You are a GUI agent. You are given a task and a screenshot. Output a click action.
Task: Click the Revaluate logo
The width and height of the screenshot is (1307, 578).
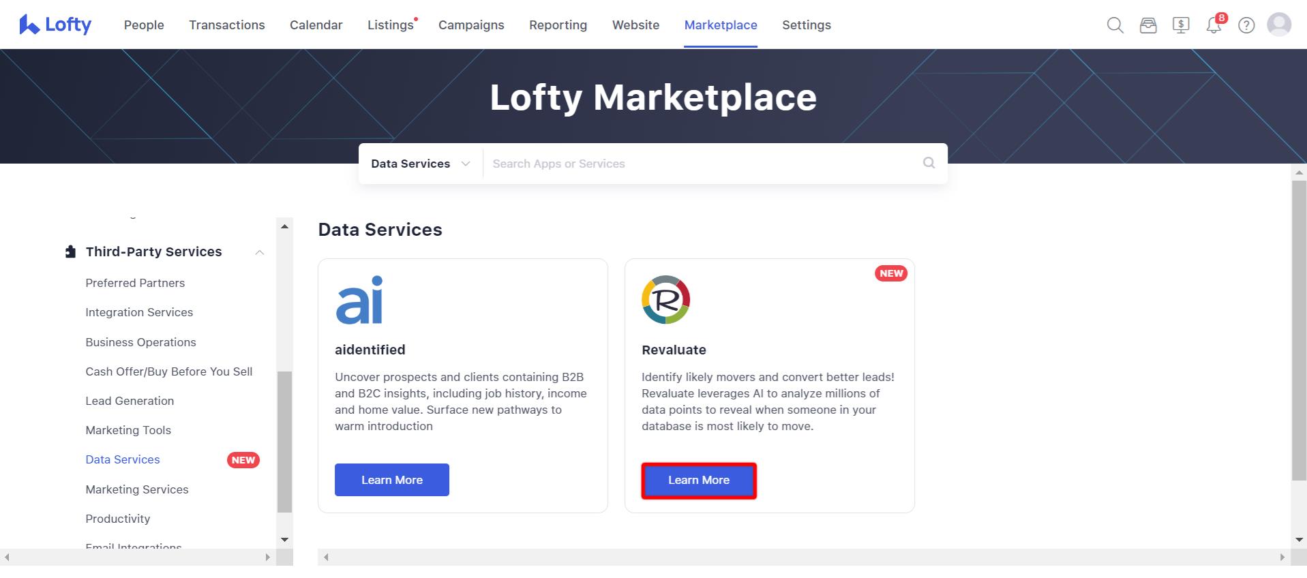pos(666,300)
